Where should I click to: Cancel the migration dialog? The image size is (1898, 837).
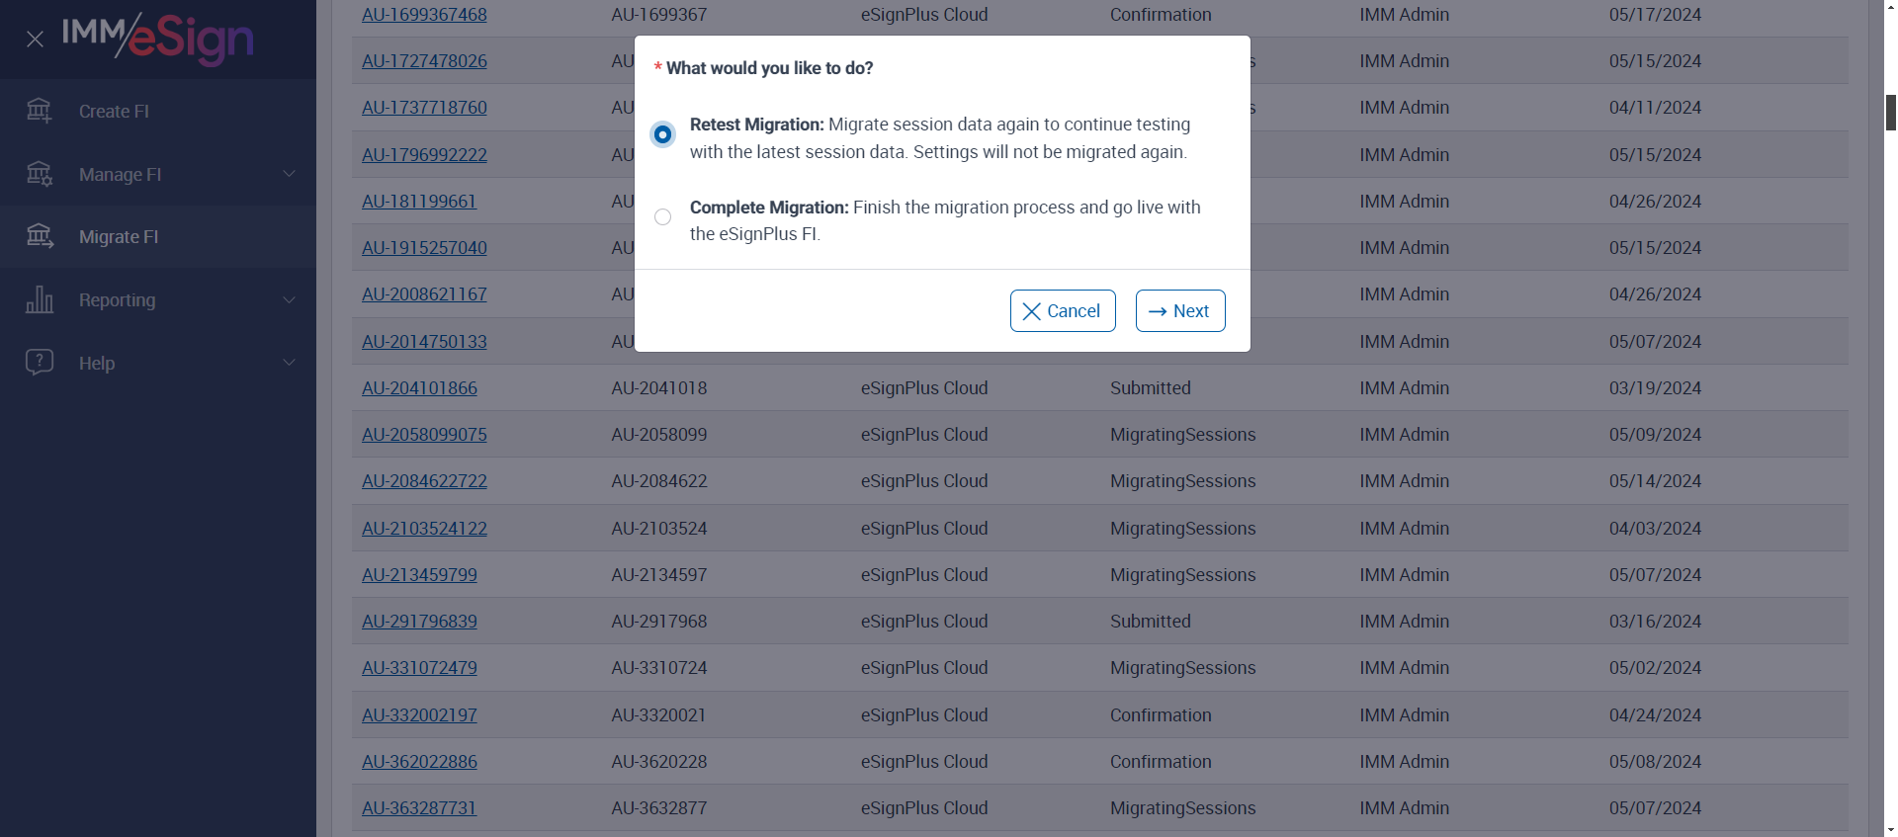point(1062,311)
